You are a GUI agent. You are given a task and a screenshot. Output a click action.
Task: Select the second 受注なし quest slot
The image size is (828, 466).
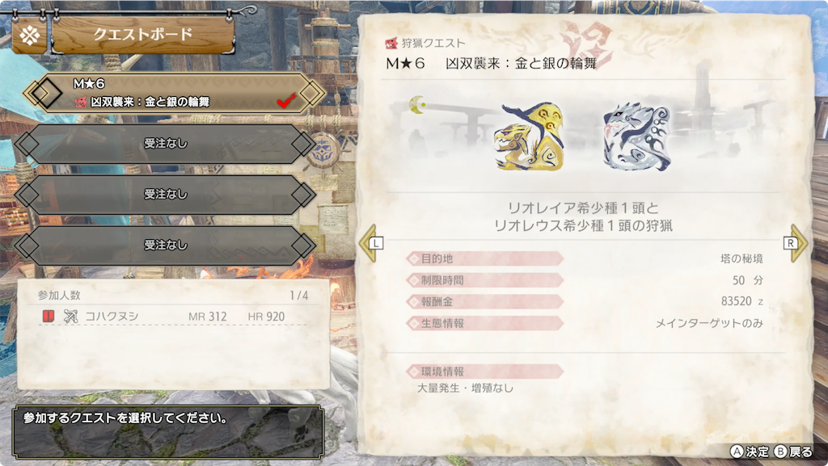(165, 195)
